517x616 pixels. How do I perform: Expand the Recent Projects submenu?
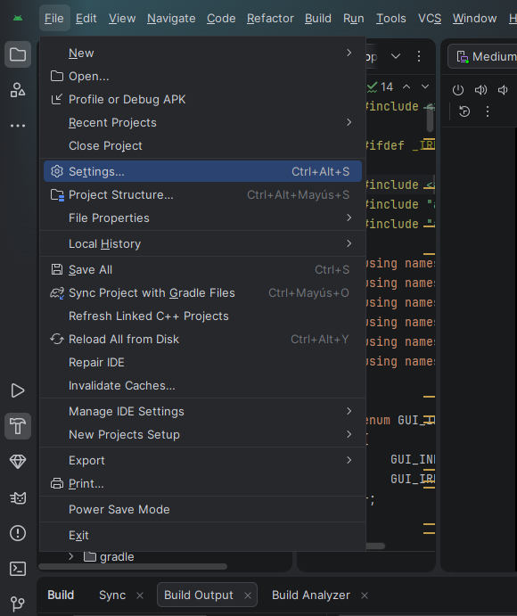pyautogui.click(x=202, y=122)
